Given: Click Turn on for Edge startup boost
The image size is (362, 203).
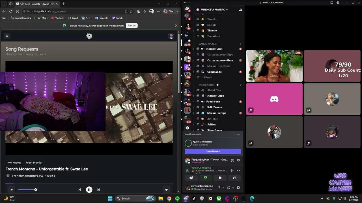Looking at the screenshot, I should pos(132,26).
